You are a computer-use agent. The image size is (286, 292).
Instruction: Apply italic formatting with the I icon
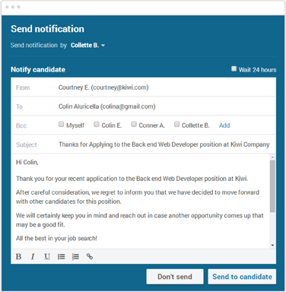[33, 256]
